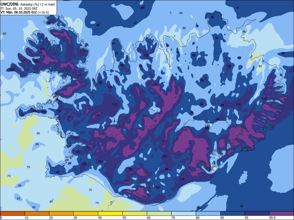Click the '76' humidity value on the map

tap(90, 190)
